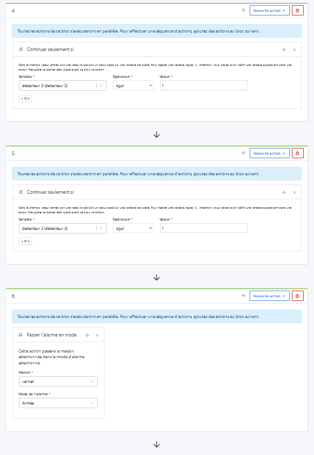
Task: Click the move handle of block 6 header
Action: point(243,296)
